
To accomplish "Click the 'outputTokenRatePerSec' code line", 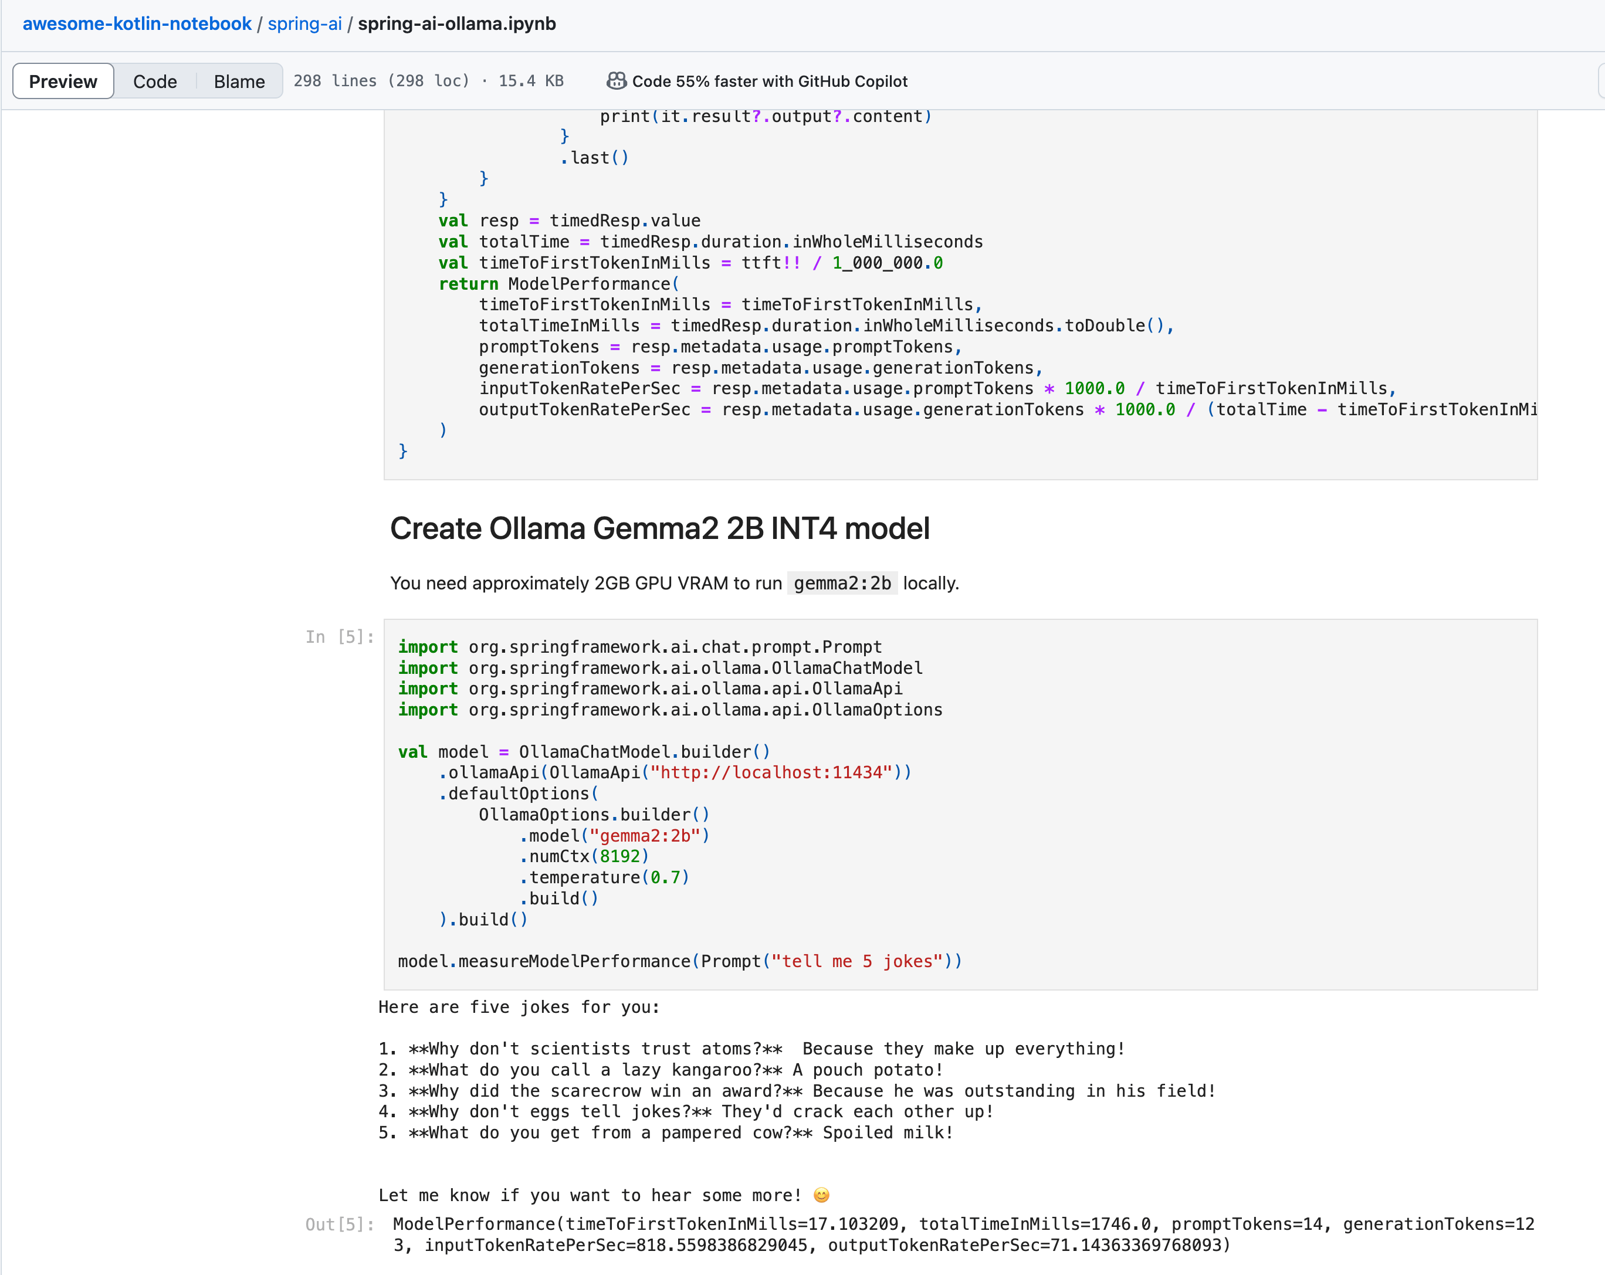I will 1007,409.
